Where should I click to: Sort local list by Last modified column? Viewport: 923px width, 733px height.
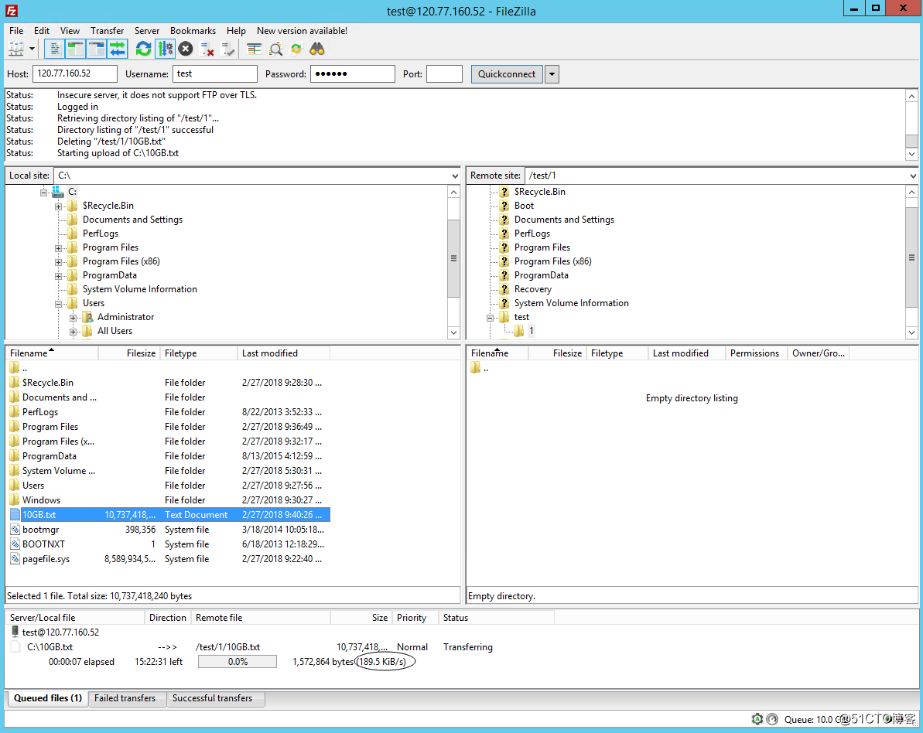pyautogui.click(x=283, y=353)
